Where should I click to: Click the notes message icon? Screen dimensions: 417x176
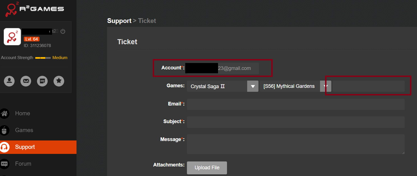(42, 81)
